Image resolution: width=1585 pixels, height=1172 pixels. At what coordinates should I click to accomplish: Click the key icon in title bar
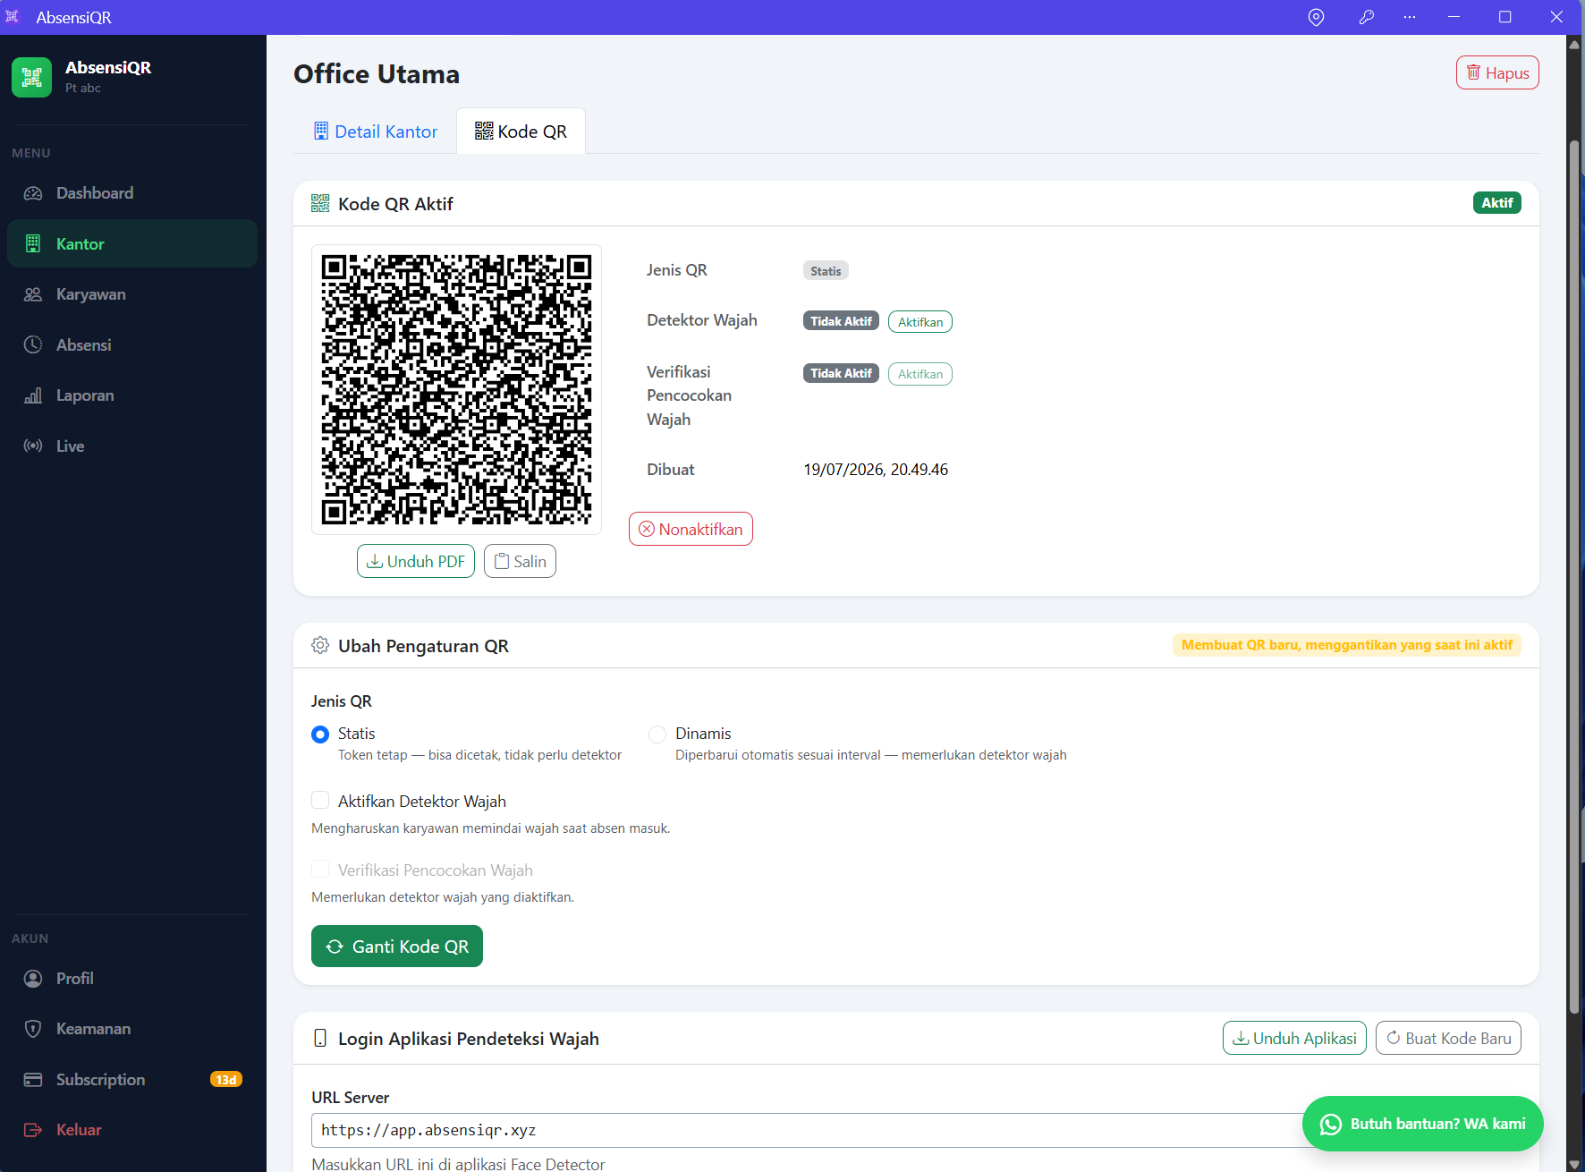[x=1366, y=17]
